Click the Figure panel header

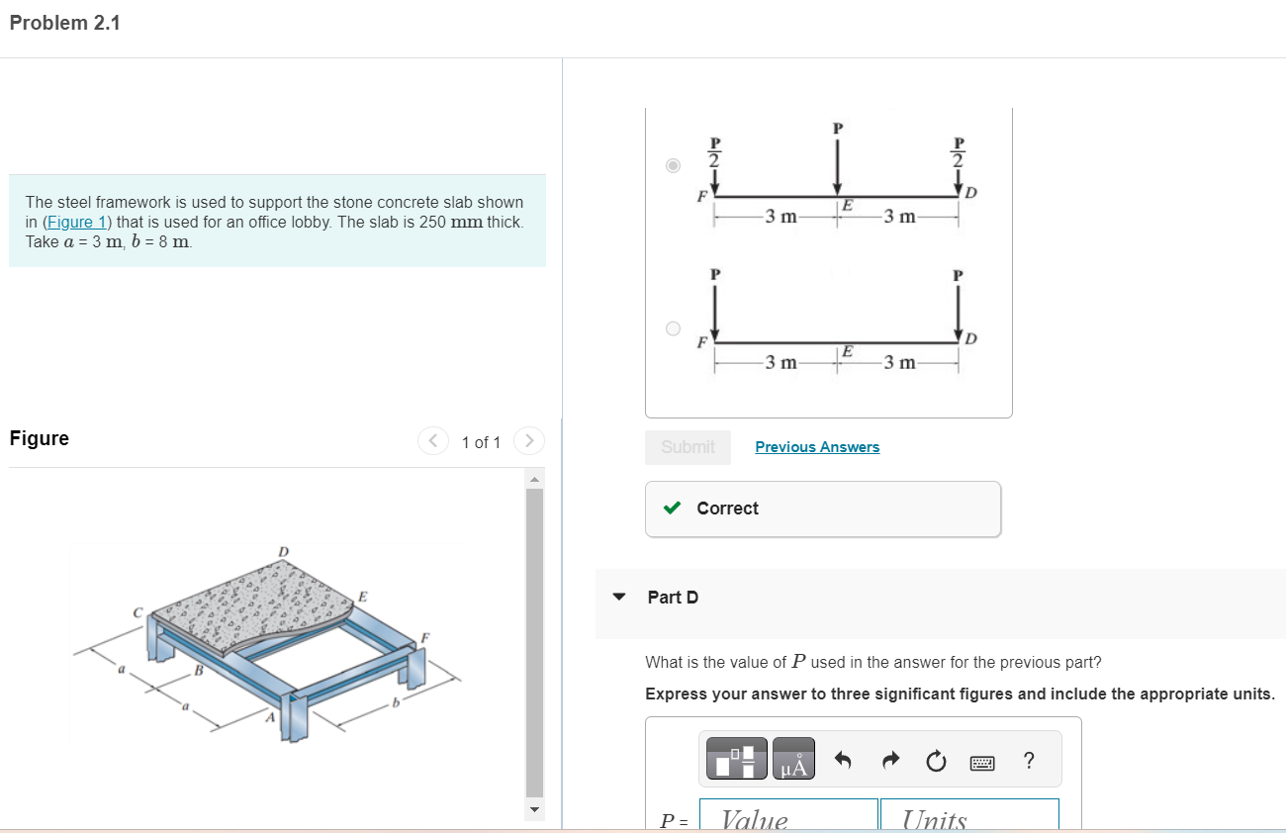39,438
